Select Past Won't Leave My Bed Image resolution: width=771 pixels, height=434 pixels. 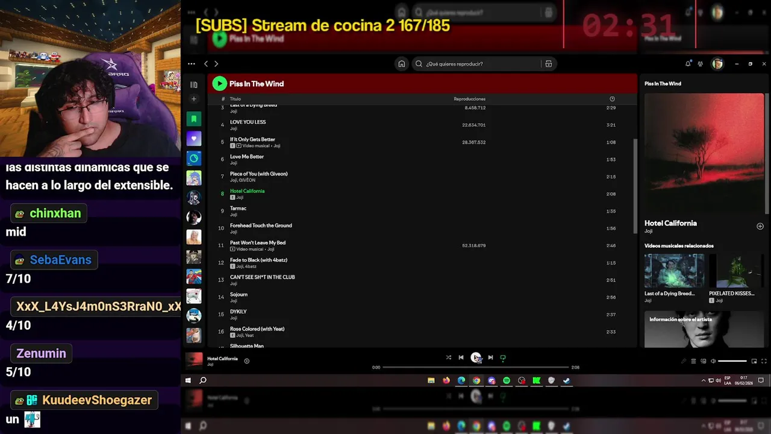422,245
